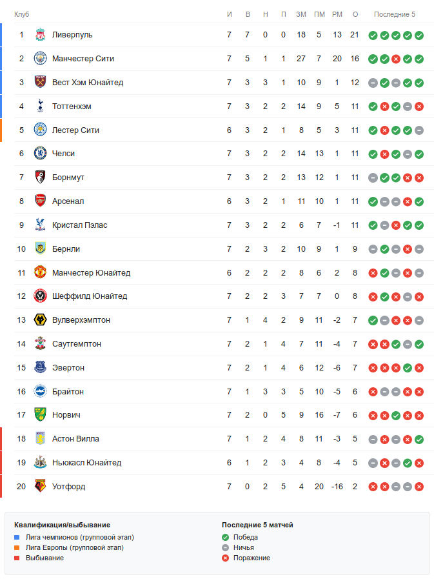Click the Chelsea club crest icon
The height and width of the screenshot is (579, 434).
point(40,154)
